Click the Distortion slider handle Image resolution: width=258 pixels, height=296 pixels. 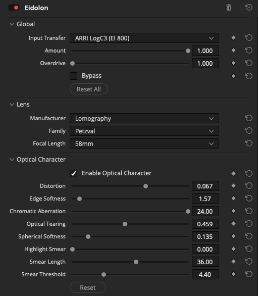(x=145, y=186)
